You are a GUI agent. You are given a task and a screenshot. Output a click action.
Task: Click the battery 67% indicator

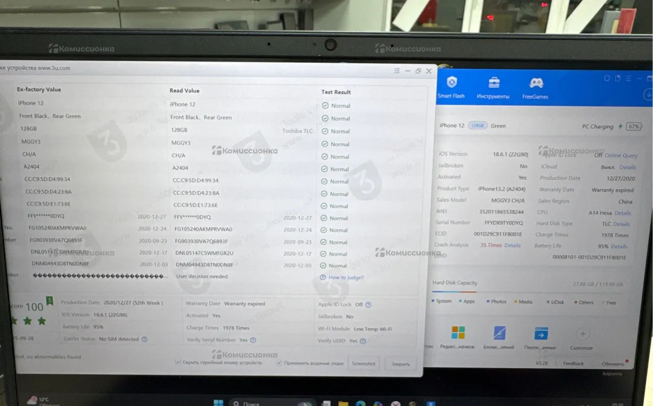point(634,126)
